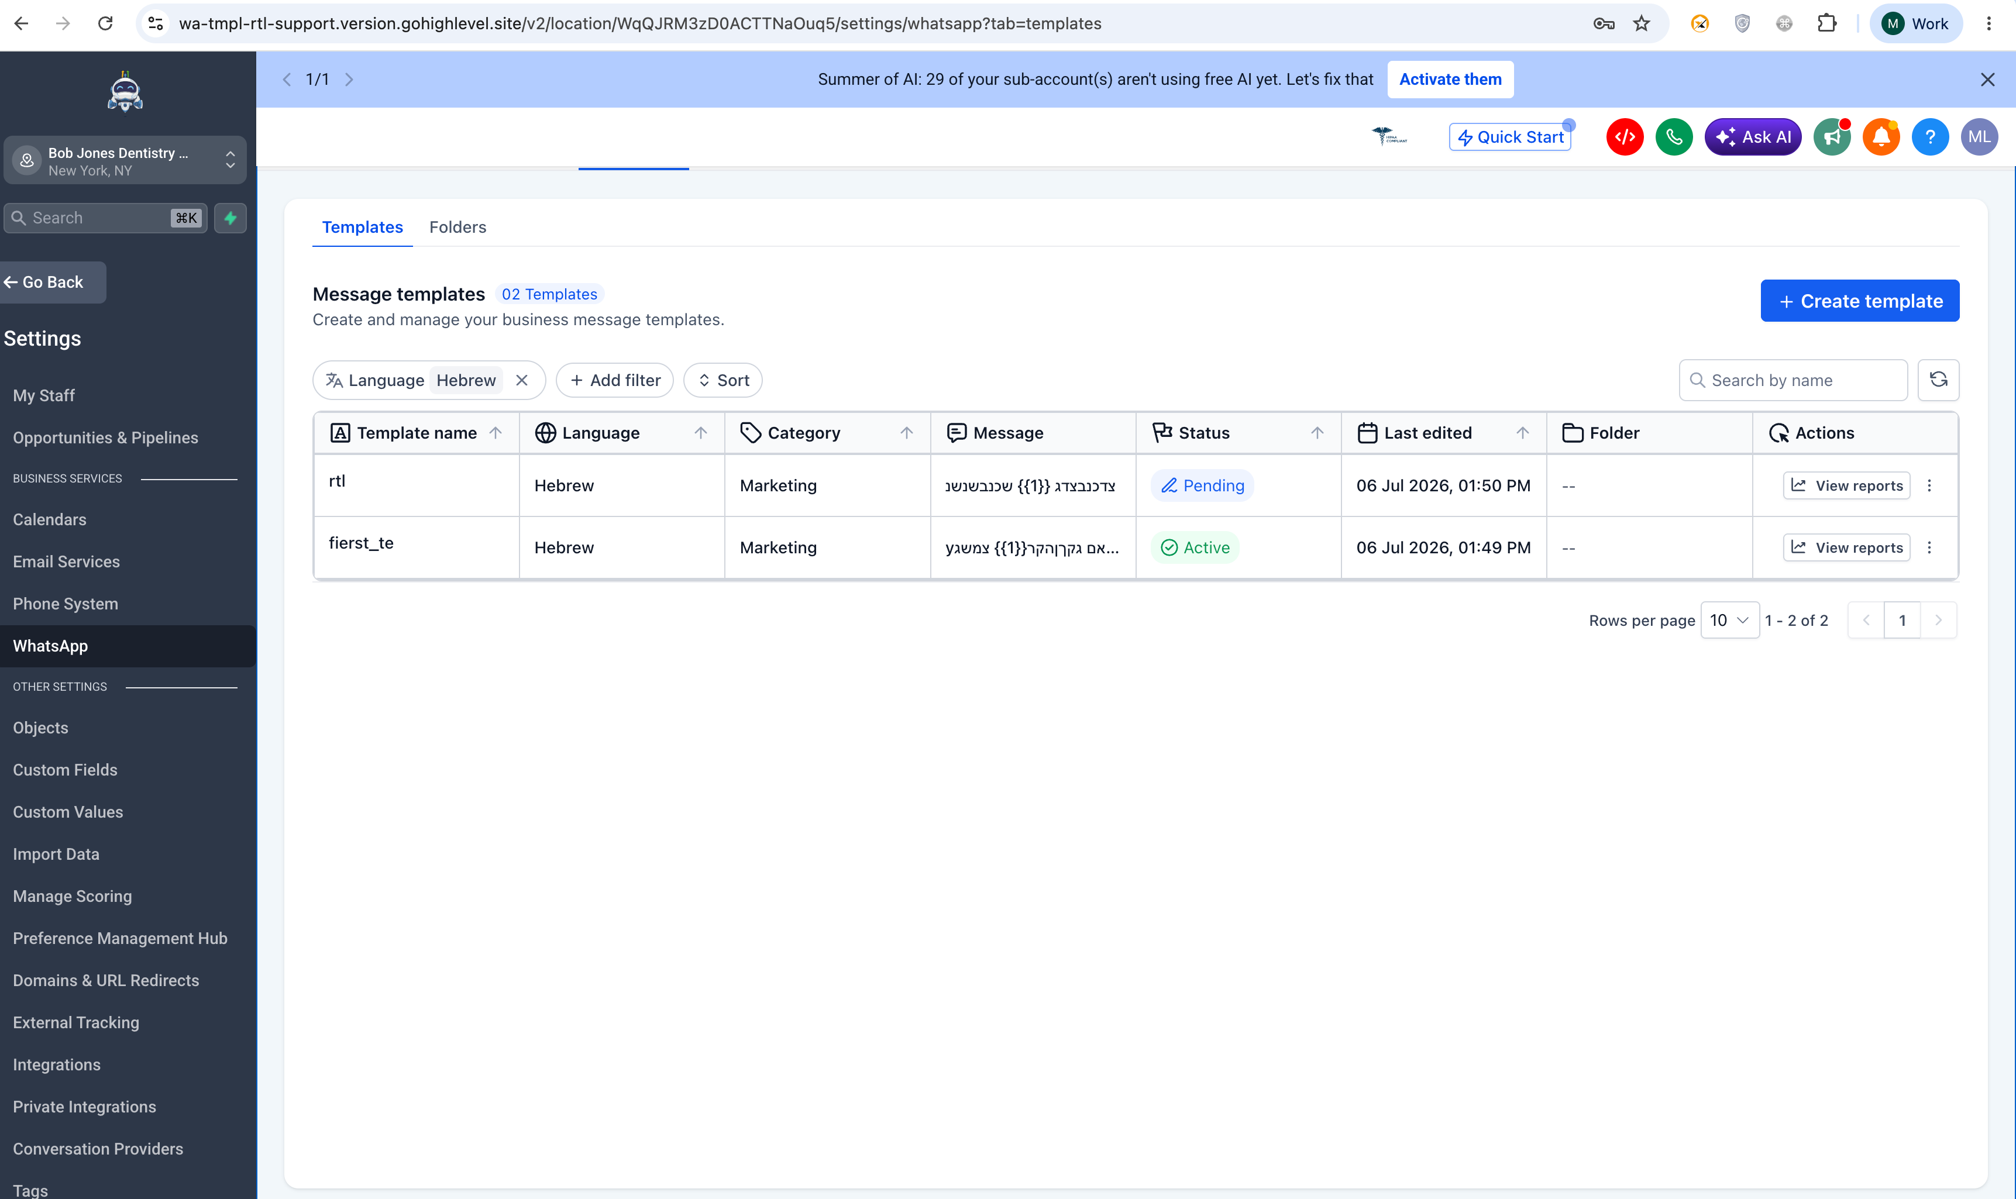Open Email Services settings

[66, 561]
